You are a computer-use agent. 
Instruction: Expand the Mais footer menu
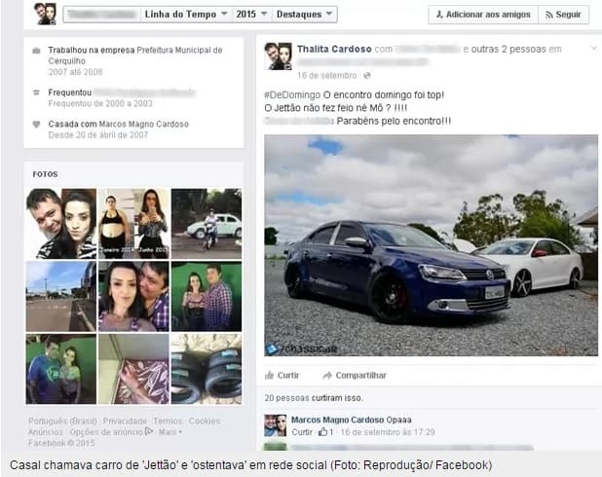pos(170,432)
